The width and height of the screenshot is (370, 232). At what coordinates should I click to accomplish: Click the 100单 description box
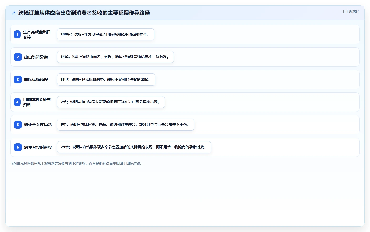(106, 34)
